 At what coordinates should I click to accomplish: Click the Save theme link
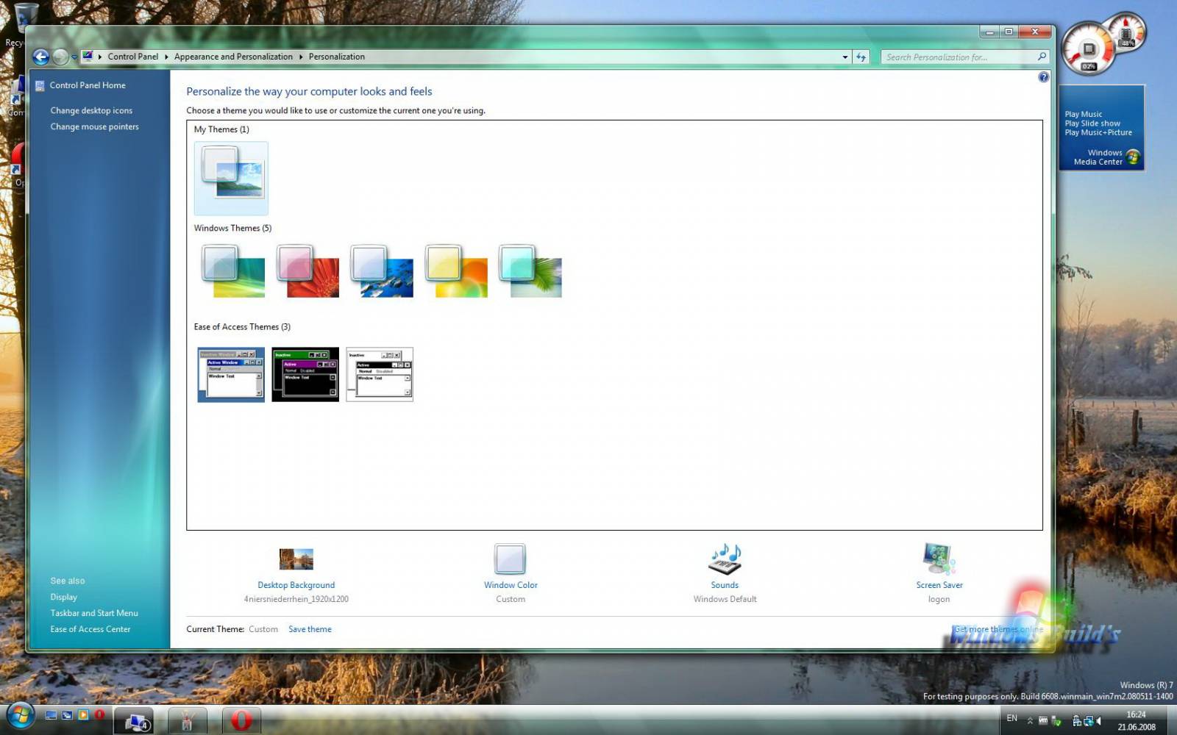pos(310,629)
